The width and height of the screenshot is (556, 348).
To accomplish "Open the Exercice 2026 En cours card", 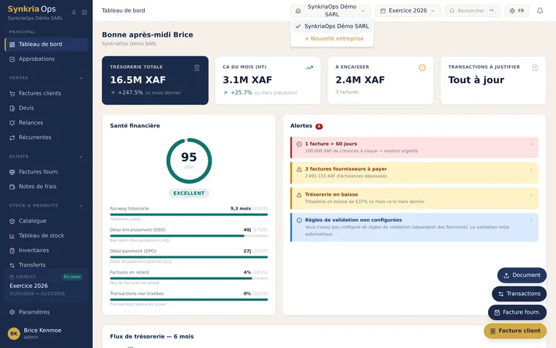I will click(46, 286).
